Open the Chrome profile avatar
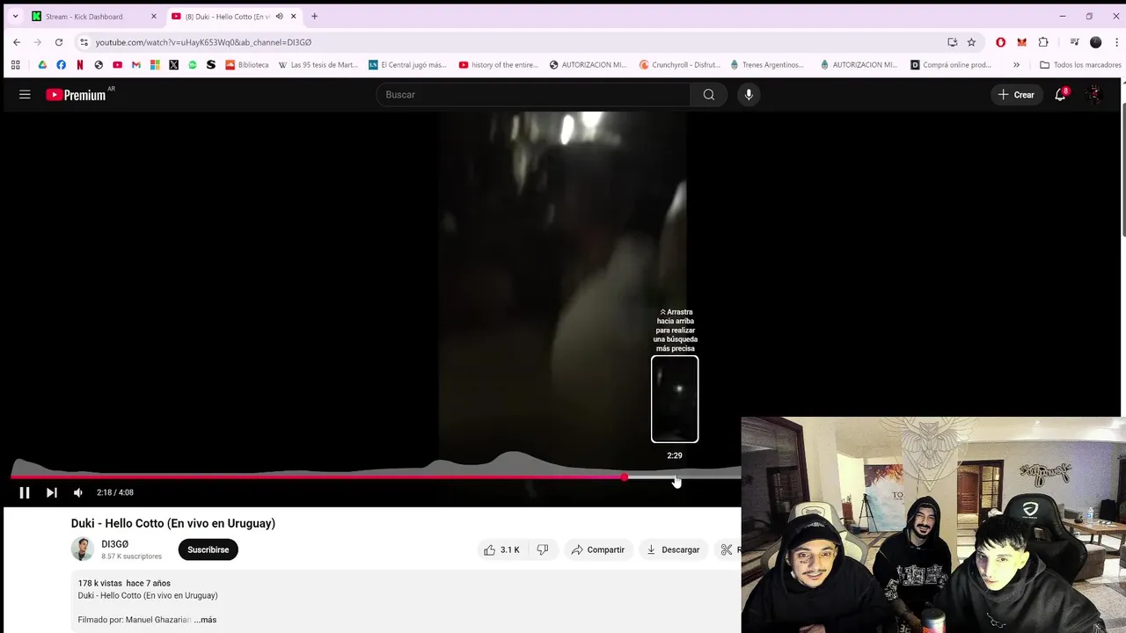This screenshot has height=633, width=1126. [x=1095, y=42]
